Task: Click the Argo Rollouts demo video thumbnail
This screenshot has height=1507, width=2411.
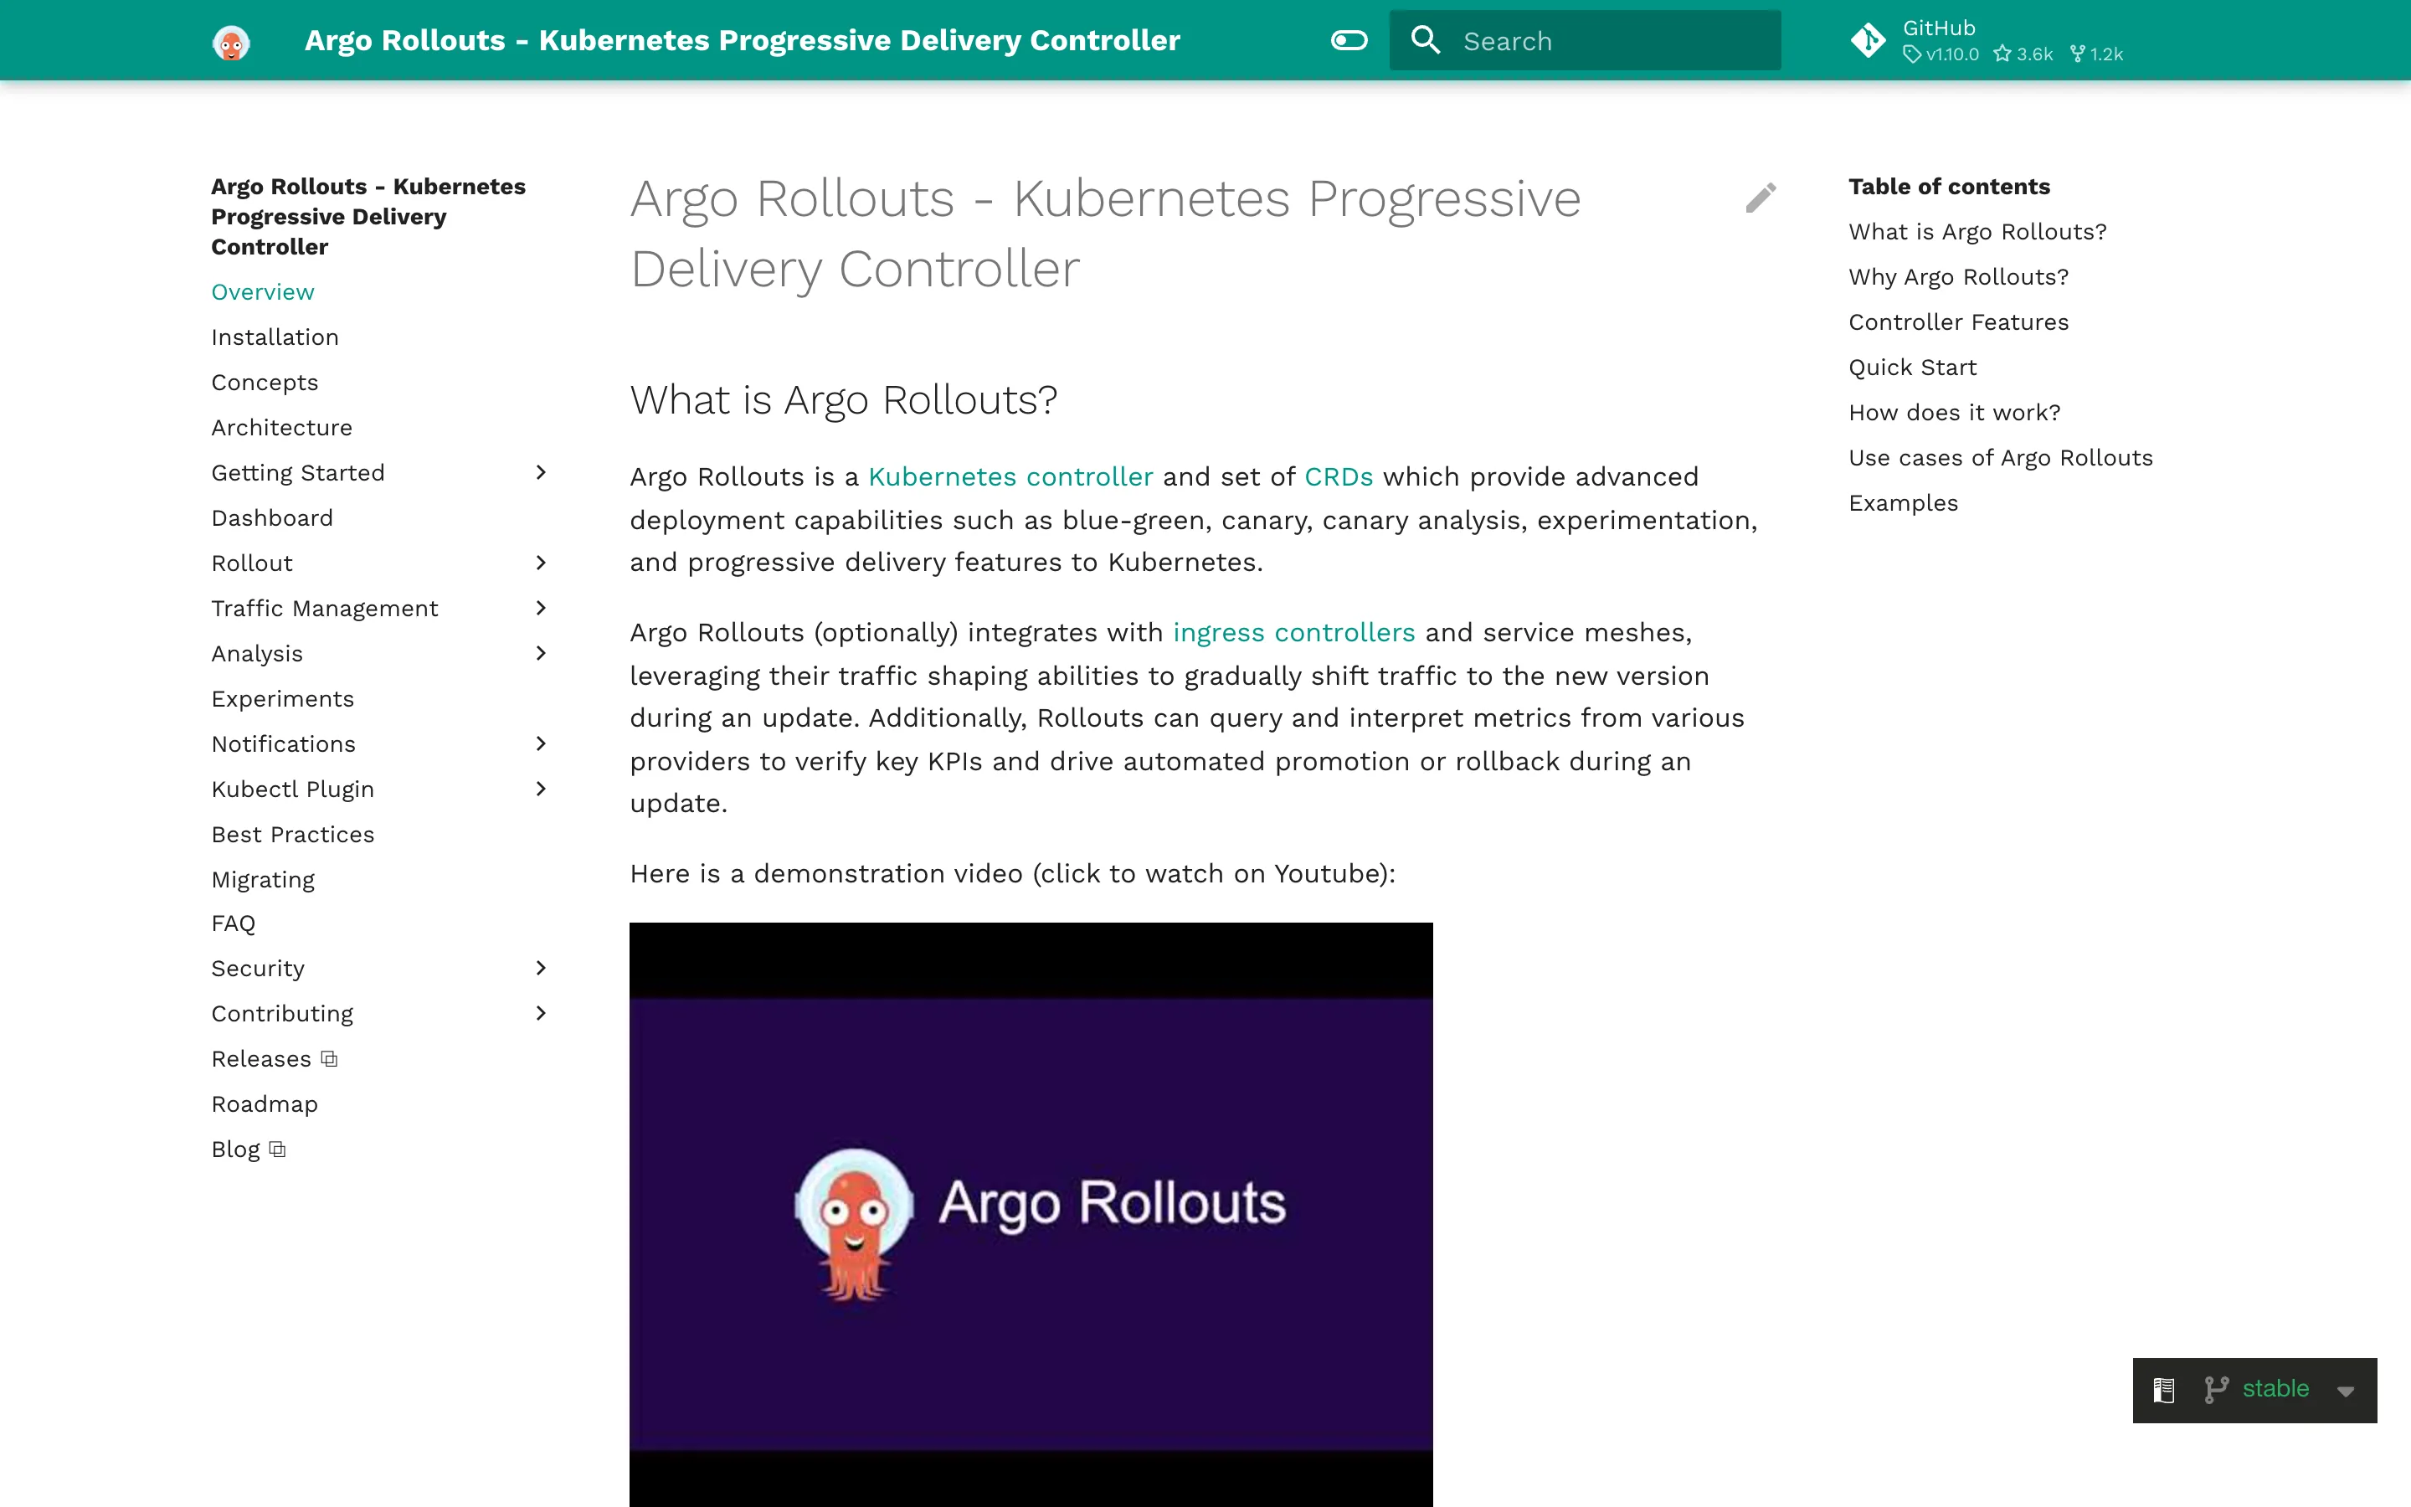Action: 1031,1214
